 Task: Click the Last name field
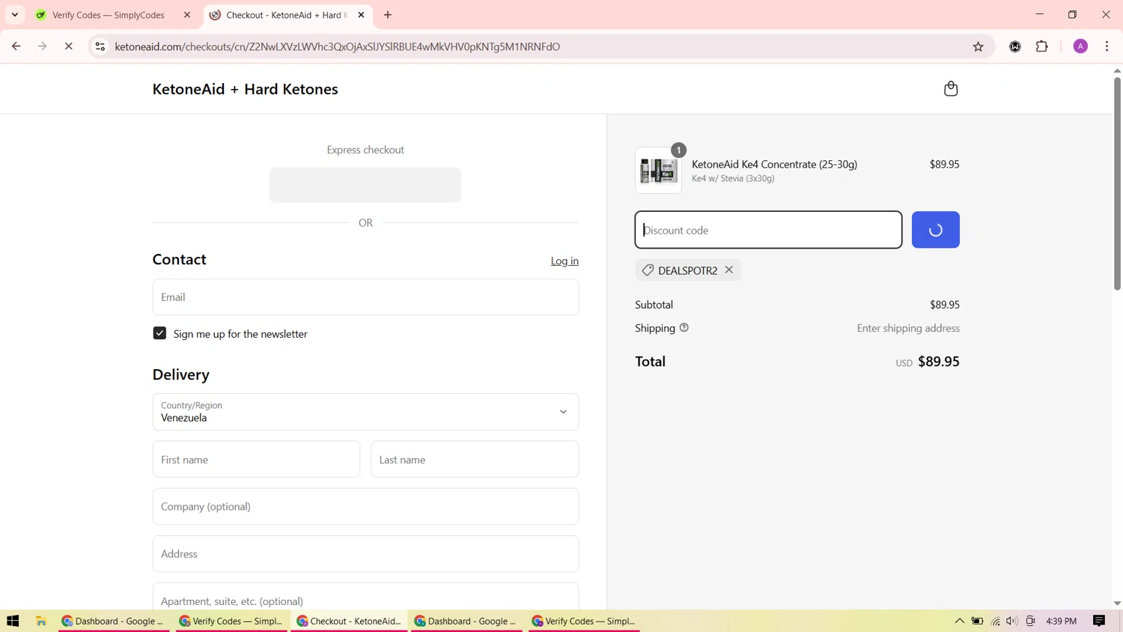475,459
